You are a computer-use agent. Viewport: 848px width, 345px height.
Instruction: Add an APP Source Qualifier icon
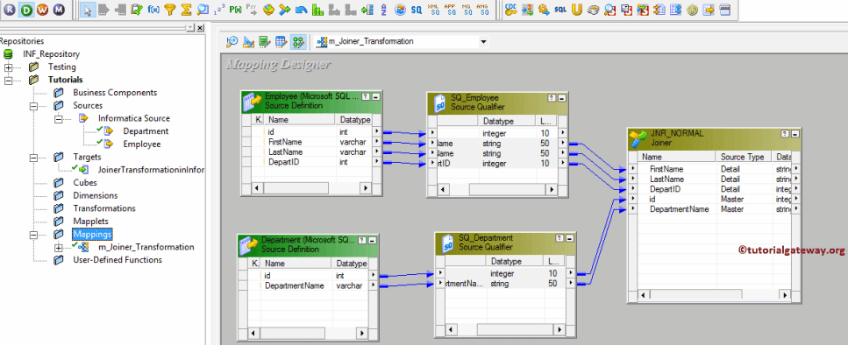[x=449, y=9]
